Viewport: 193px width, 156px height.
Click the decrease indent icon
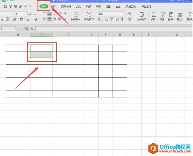click(x=60, y=14)
